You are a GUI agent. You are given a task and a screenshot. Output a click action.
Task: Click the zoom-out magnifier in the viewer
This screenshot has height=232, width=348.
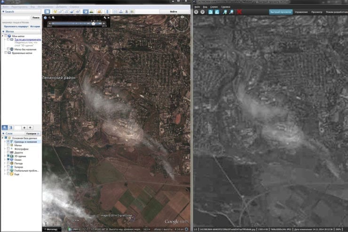[231, 12]
